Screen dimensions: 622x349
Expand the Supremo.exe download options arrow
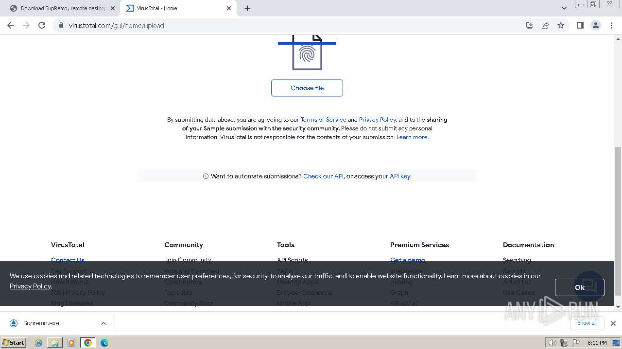[104, 323]
